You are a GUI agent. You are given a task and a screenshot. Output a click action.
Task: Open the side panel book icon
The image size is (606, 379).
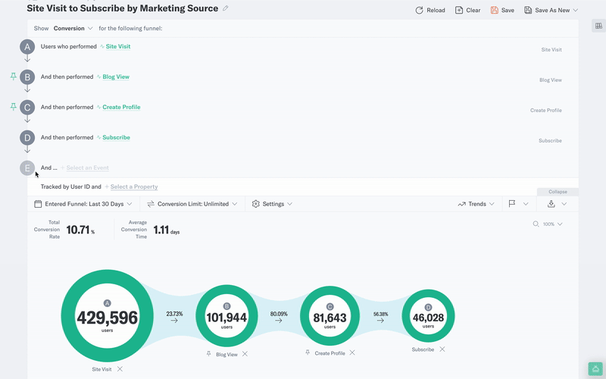pos(598,26)
